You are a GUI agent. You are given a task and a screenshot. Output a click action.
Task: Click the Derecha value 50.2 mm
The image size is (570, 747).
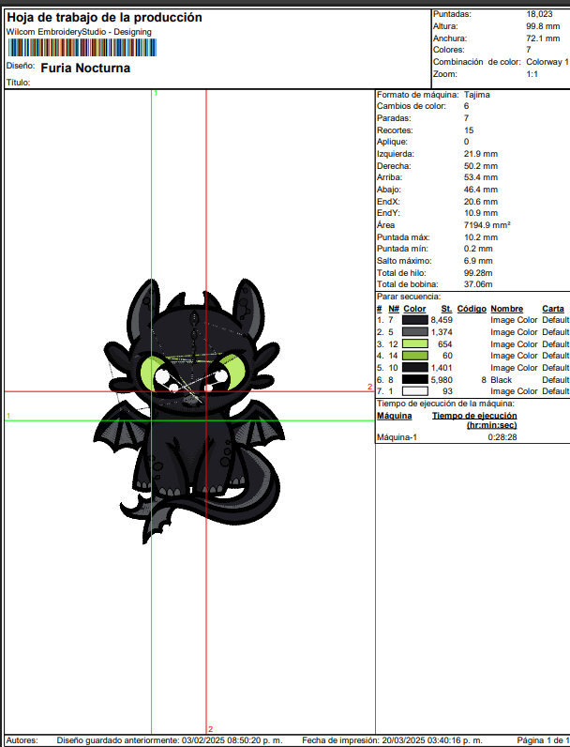(481, 166)
